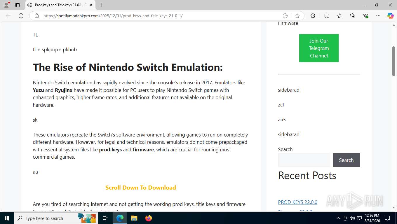Image resolution: width=397 pixels, height=224 pixels.
Task: Open the browser profile icon
Action: (6, 5)
